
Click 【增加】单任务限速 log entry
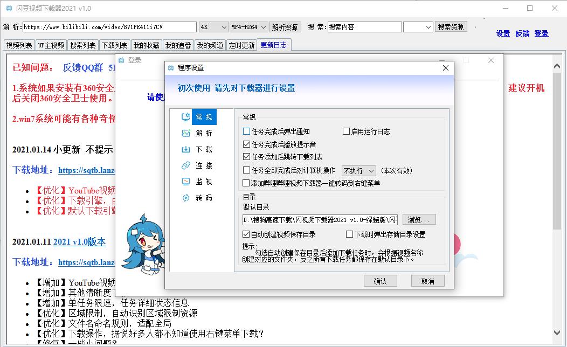click(112, 303)
